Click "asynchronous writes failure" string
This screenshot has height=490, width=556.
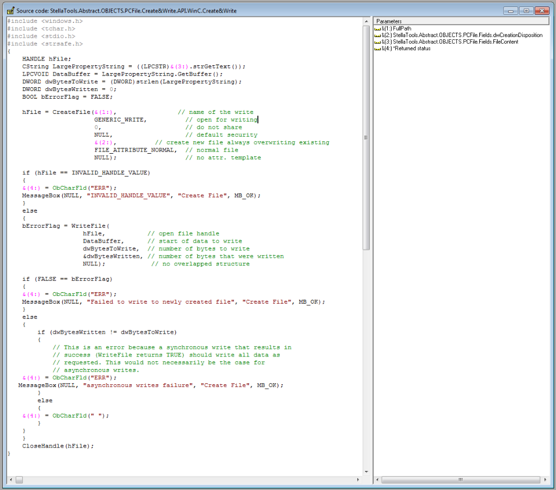tap(138, 385)
